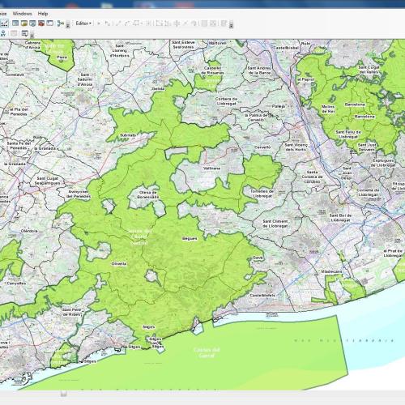Expand toolbar options after ModelBuilder icon

[68, 25]
